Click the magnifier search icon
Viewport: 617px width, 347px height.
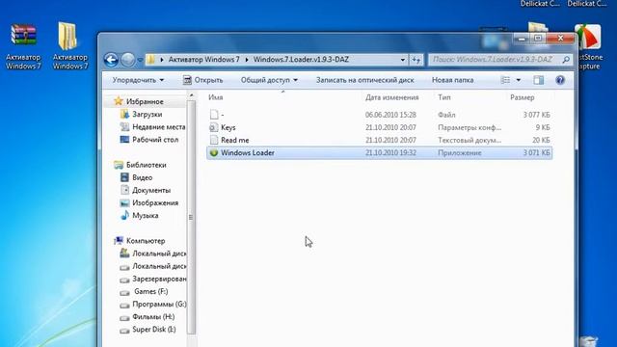click(x=566, y=60)
